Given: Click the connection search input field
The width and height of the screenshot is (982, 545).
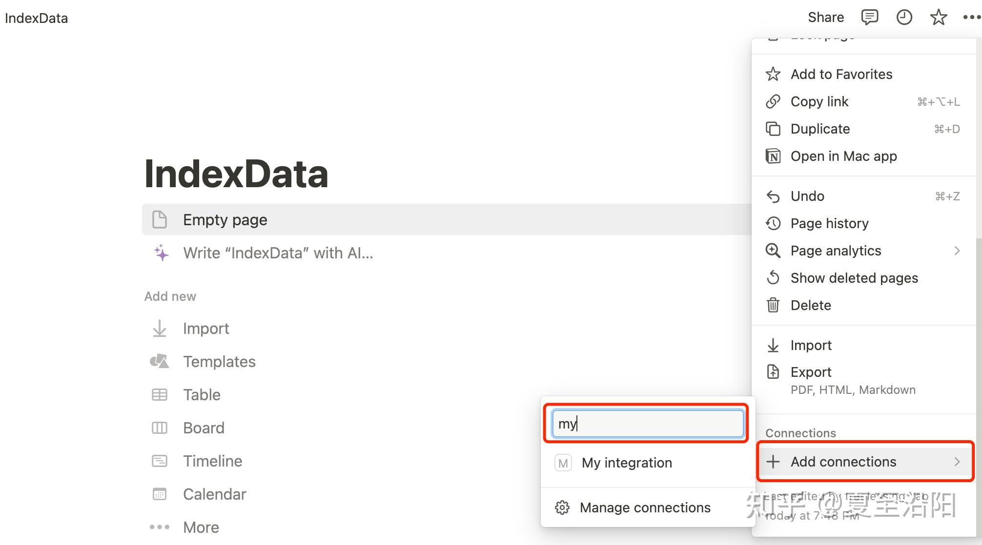Looking at the screenshot, I should [647, 424].
